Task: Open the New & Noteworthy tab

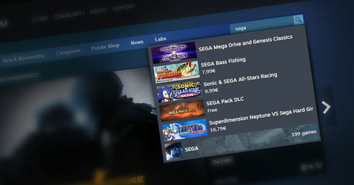Action: (x=23, y=58)
